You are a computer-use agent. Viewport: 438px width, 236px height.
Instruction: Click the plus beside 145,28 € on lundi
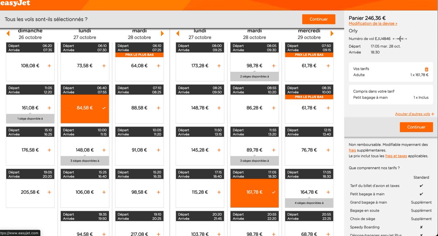pos(219,150)
